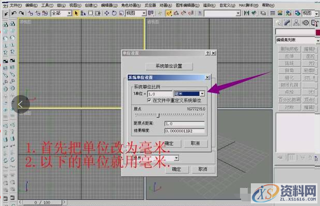This screenshot has width=320, height=206.
Task: Open the lighting units dropdown in the units dialog
Action: pos(155,158)
